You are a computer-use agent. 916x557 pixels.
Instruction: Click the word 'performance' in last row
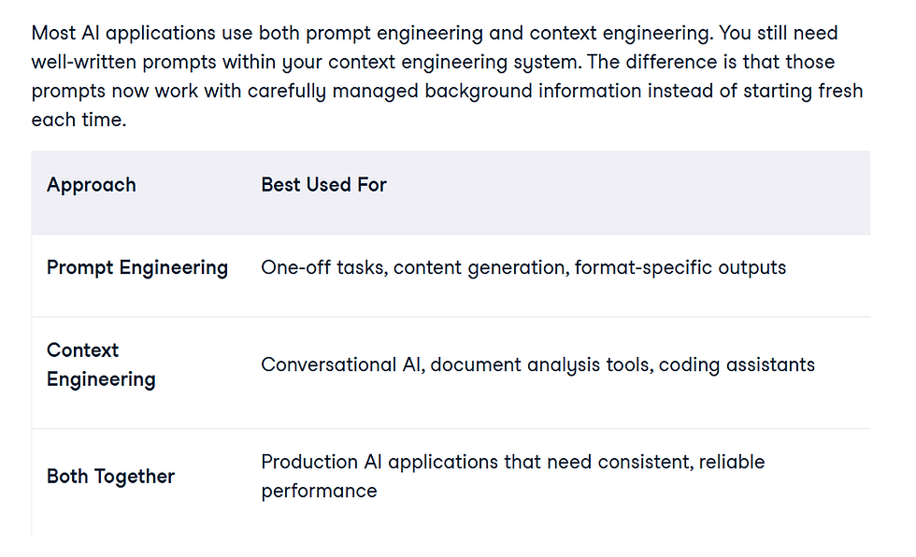319,492
